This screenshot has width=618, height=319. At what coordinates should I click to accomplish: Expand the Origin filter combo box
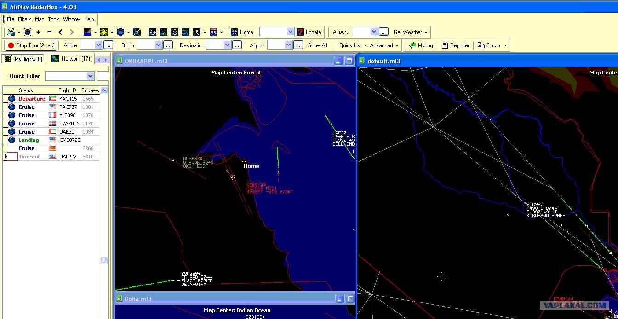coord(158,45)
